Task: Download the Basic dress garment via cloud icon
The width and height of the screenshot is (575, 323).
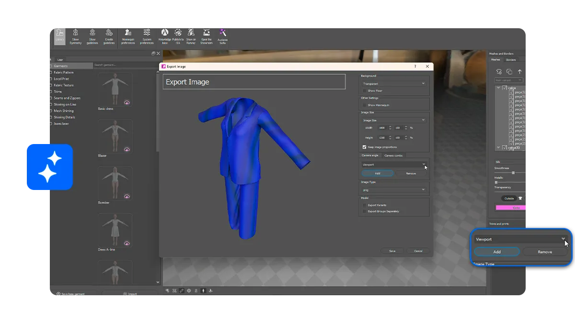Action: pos(127,102)
